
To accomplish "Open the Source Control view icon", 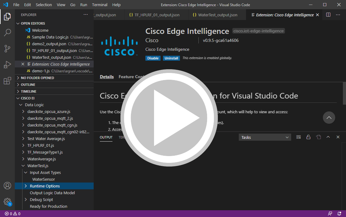I will pyautogui.click(x=7, y=49).
